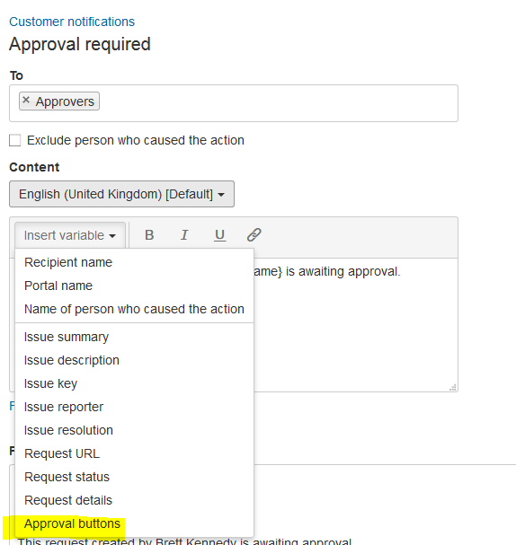
Task: Insert the Portal name variable
Action: pos(58,286)
